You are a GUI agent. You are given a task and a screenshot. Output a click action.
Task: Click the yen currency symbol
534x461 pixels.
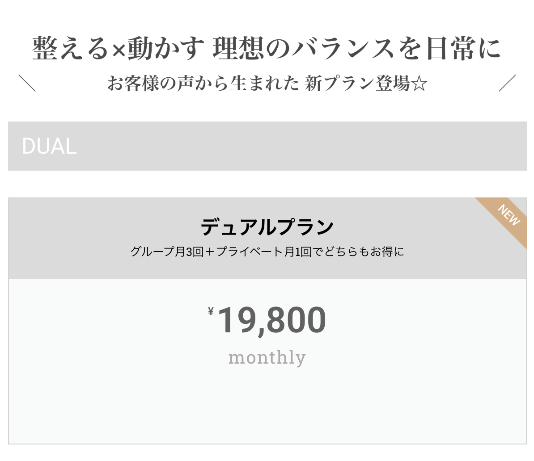point(211,312)
